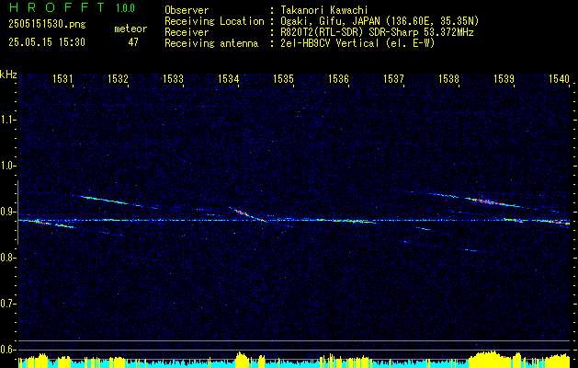The height and width of the screenshot is (368, 578).
Task: Click the 1531 time axis marker
Action: tap(62, 78)
